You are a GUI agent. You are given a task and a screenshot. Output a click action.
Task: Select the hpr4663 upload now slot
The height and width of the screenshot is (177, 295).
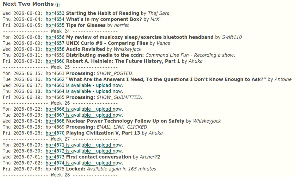click(84, 86)
